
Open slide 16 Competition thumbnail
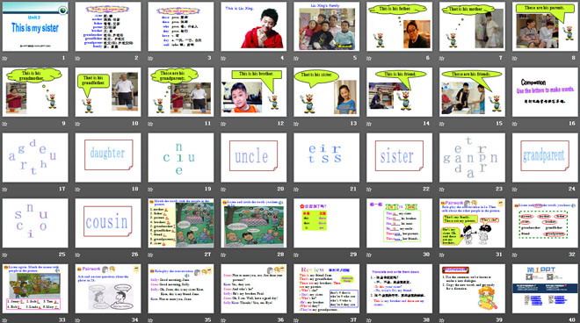point(545,92)
